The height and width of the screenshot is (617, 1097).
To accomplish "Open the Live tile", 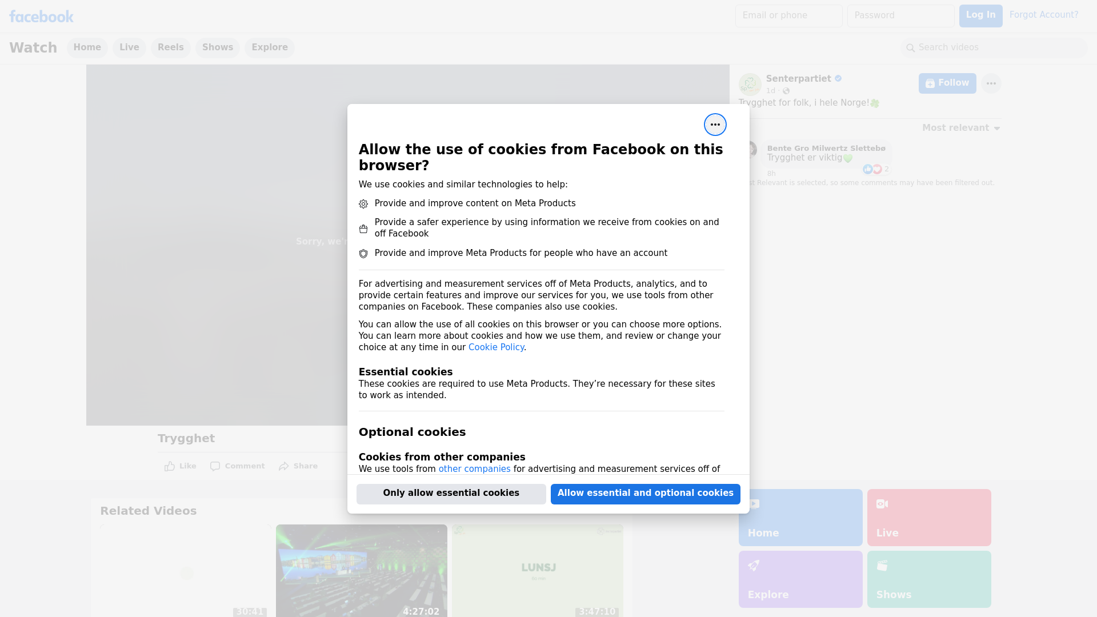I will [x=929, y=518].
